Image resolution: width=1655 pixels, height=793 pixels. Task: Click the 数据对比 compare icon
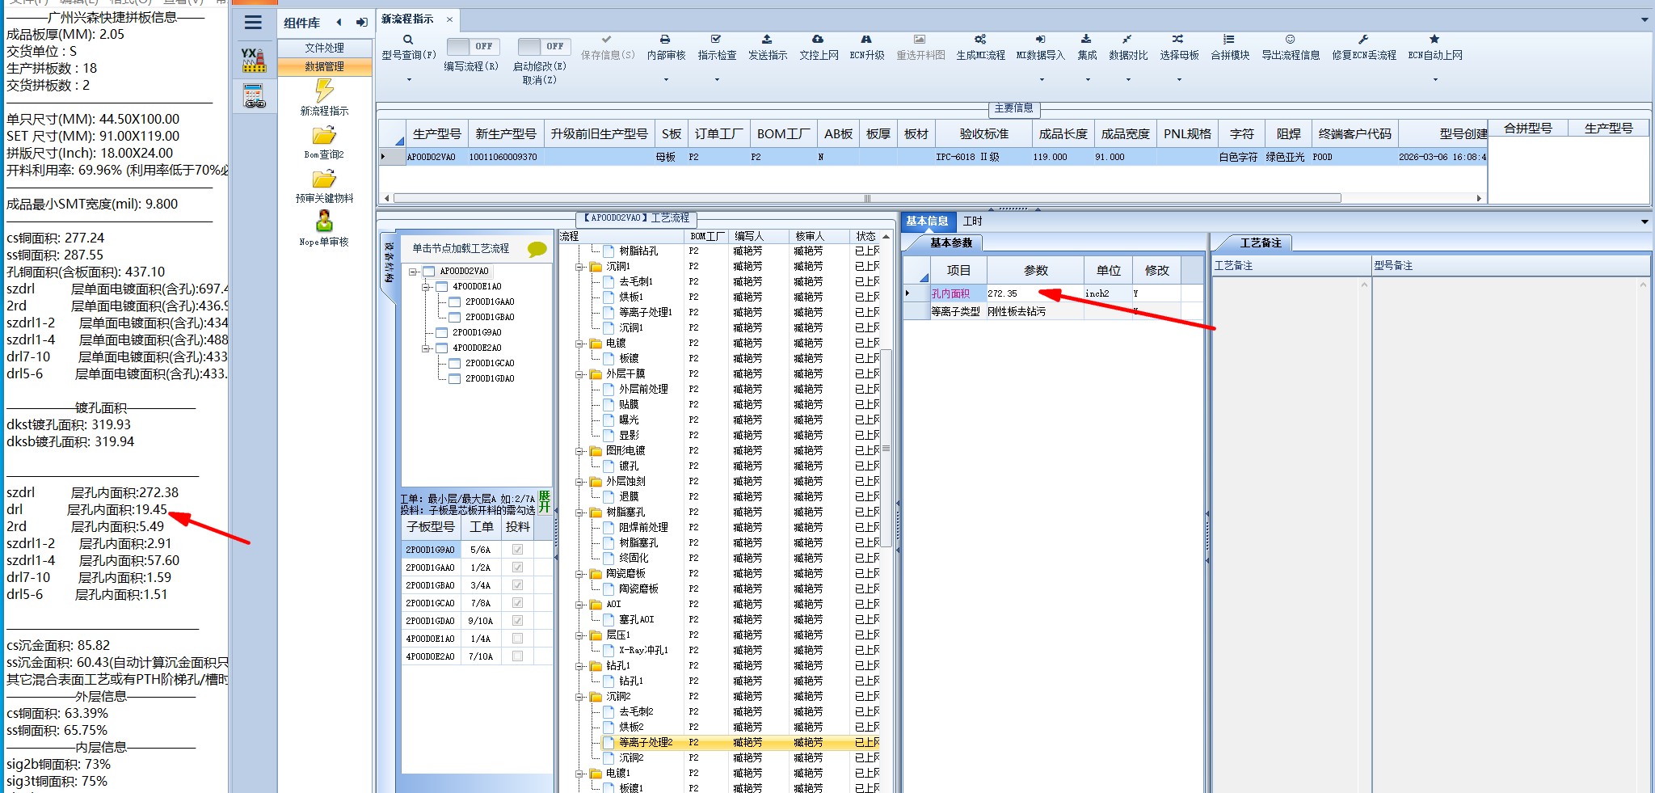[x=1127, y=39]
